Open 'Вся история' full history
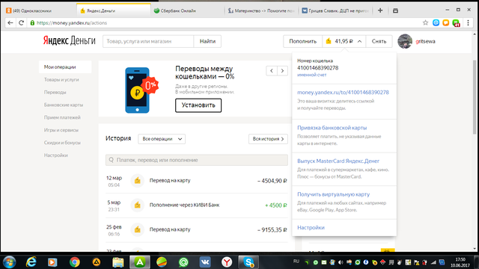 tap(268, 139)
